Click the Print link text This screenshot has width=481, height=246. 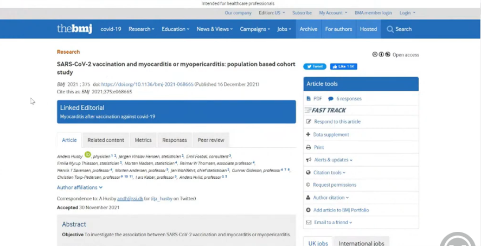pos(319,147)
